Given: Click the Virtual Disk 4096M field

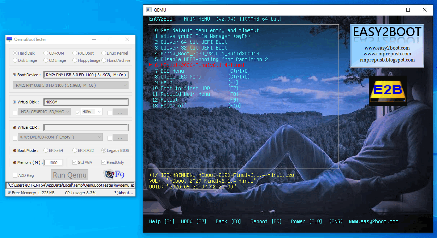Looking at the screenshot, I should 86,102.
